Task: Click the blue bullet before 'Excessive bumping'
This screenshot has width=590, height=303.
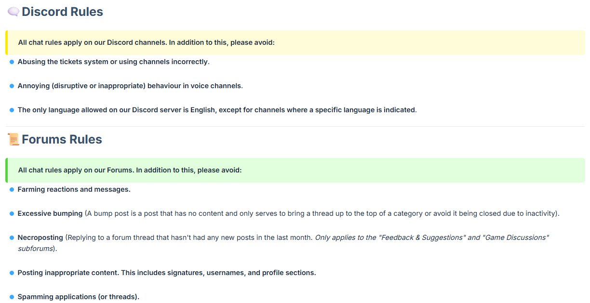Action: [x=12, y=214]
